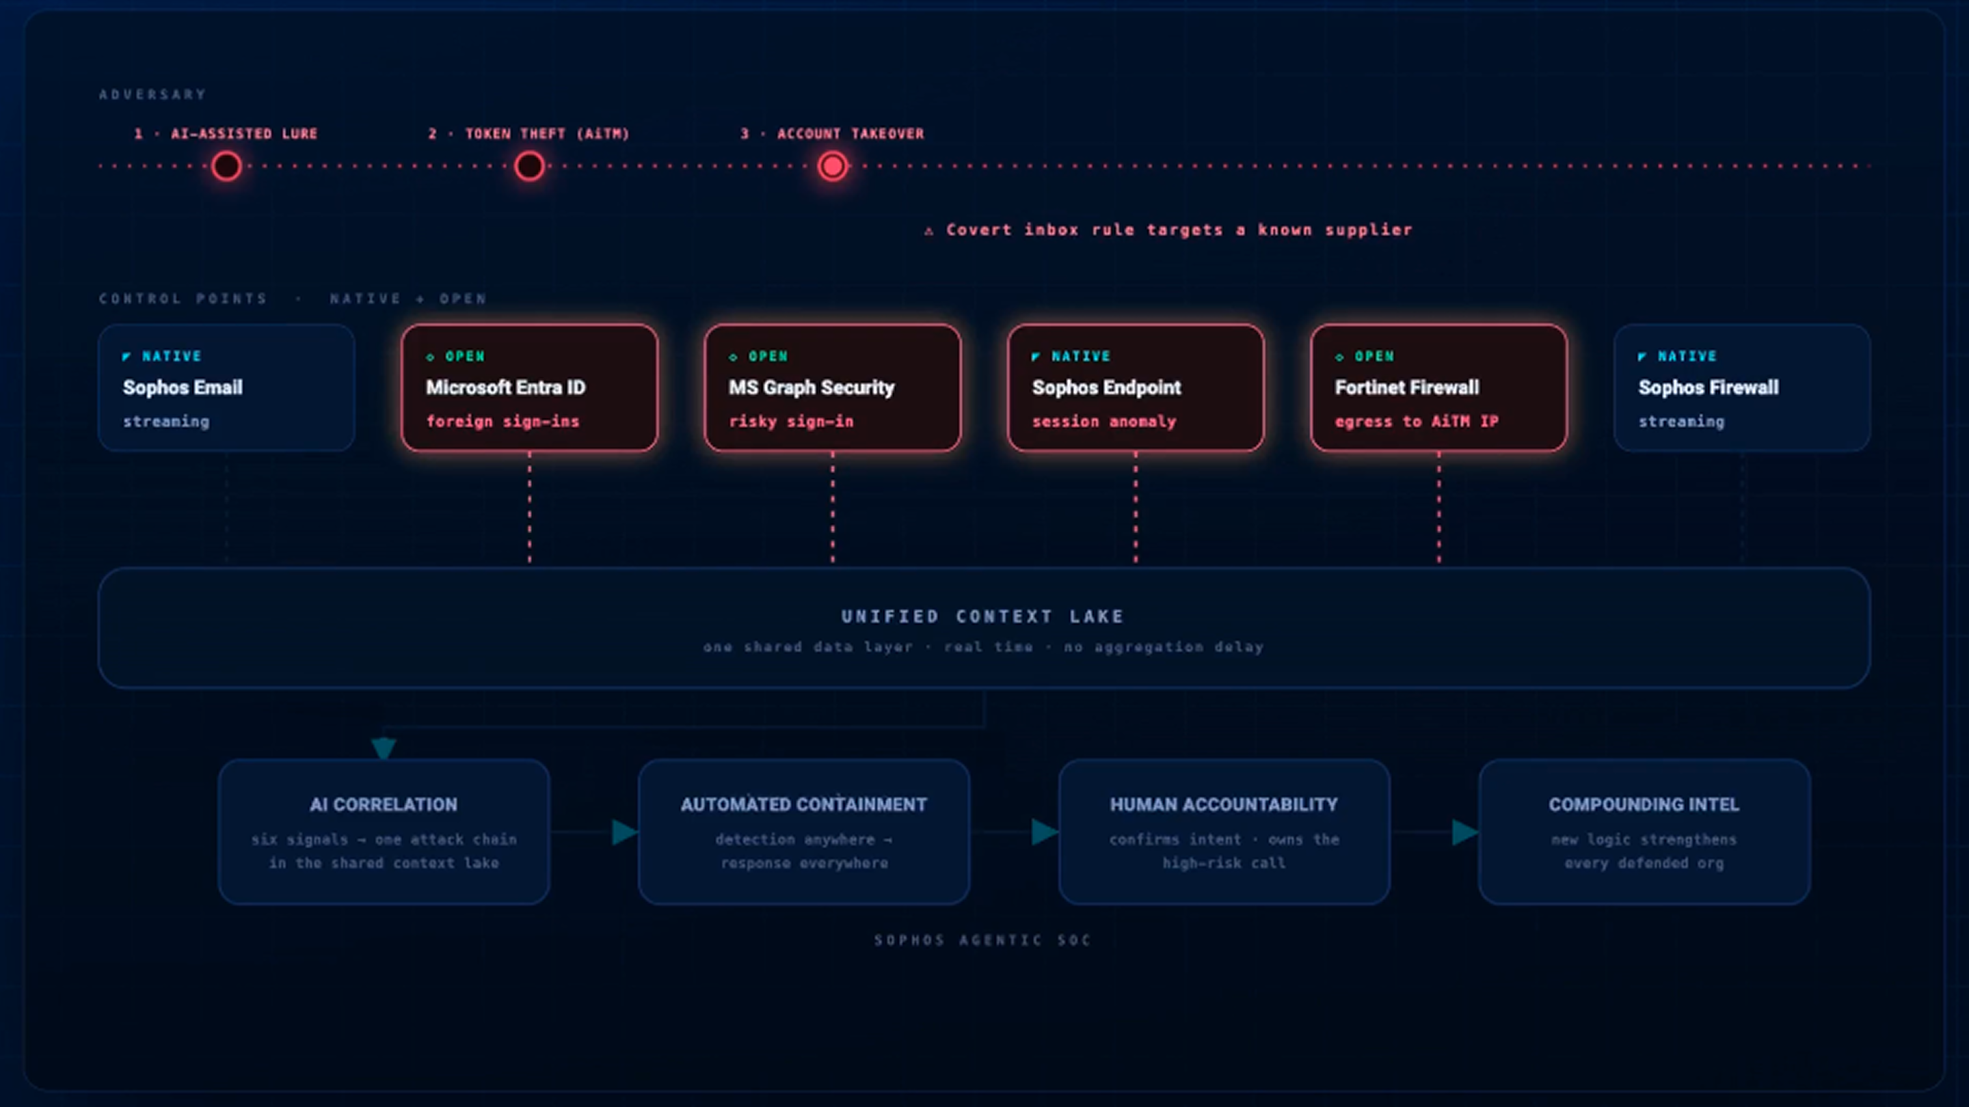Viewport: 1969px width, 1107px height.
Task: Click the 'CONTROL POINTS' section label
Action: (x=183, y=299)
